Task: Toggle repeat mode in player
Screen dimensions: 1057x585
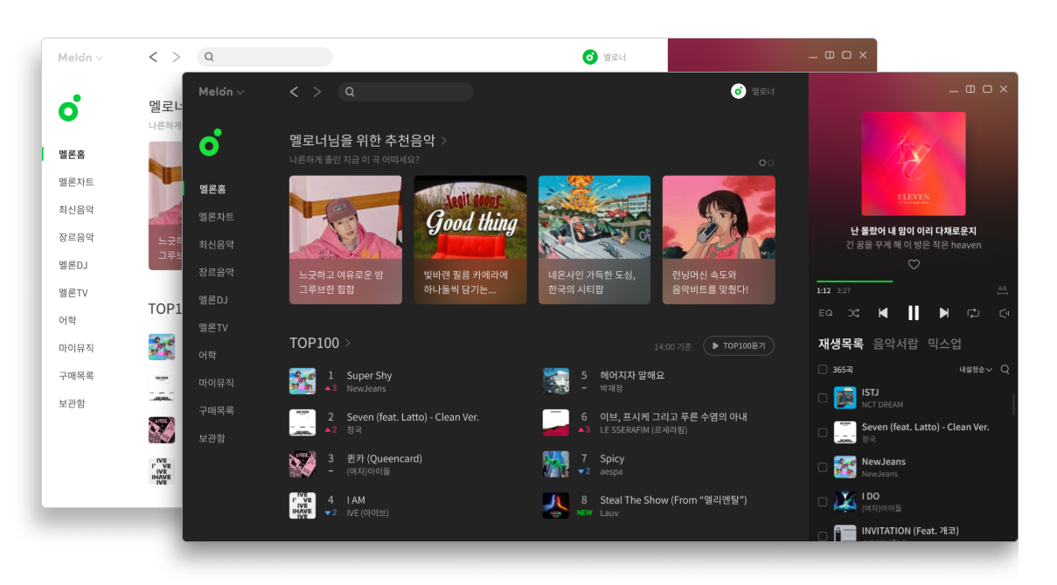Action: (973, 313)
